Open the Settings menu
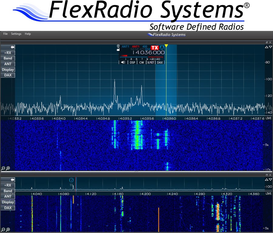Viewport: 273px width, 233px height. click(x=16, y=34)
